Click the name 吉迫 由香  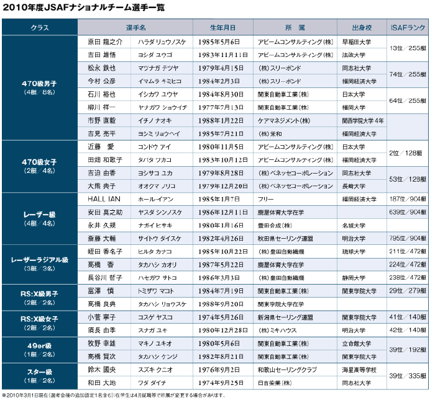(x=102, y=173)
